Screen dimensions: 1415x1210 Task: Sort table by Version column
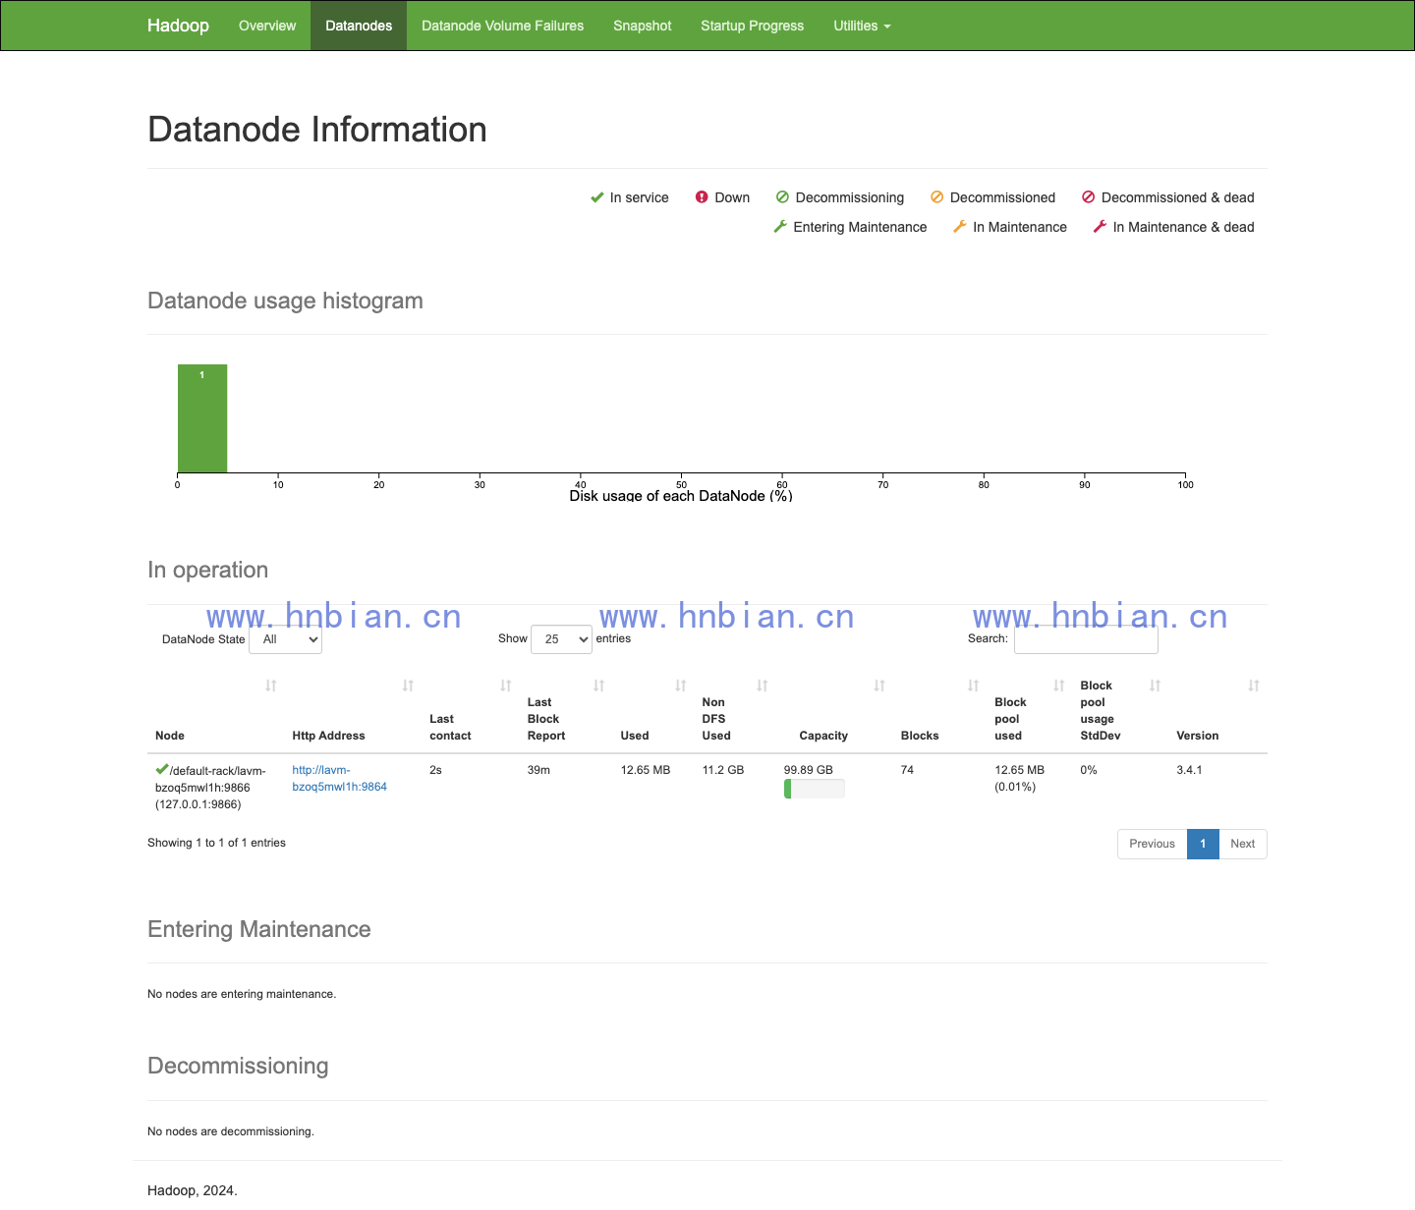1217,710
